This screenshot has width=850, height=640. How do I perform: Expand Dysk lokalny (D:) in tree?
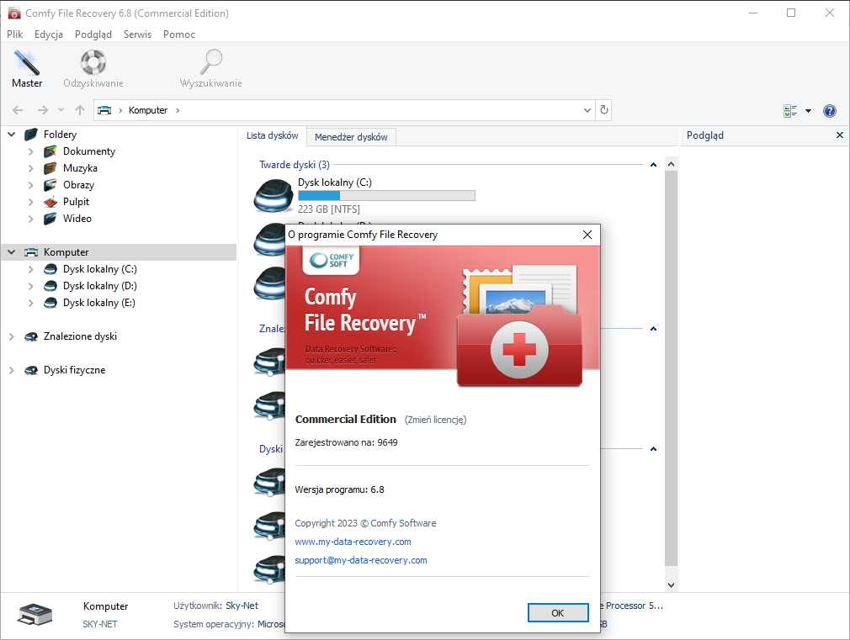click(31, 286)
